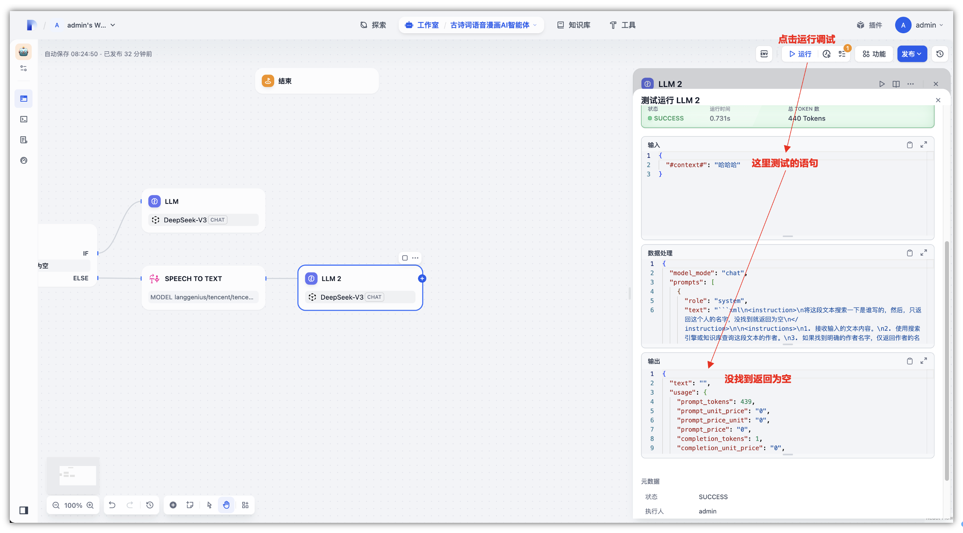Open run history clock icon

tap(827, 54)
